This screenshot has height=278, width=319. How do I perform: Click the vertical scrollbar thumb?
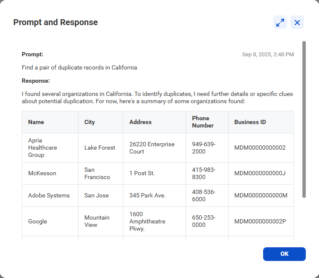(304, 119)
